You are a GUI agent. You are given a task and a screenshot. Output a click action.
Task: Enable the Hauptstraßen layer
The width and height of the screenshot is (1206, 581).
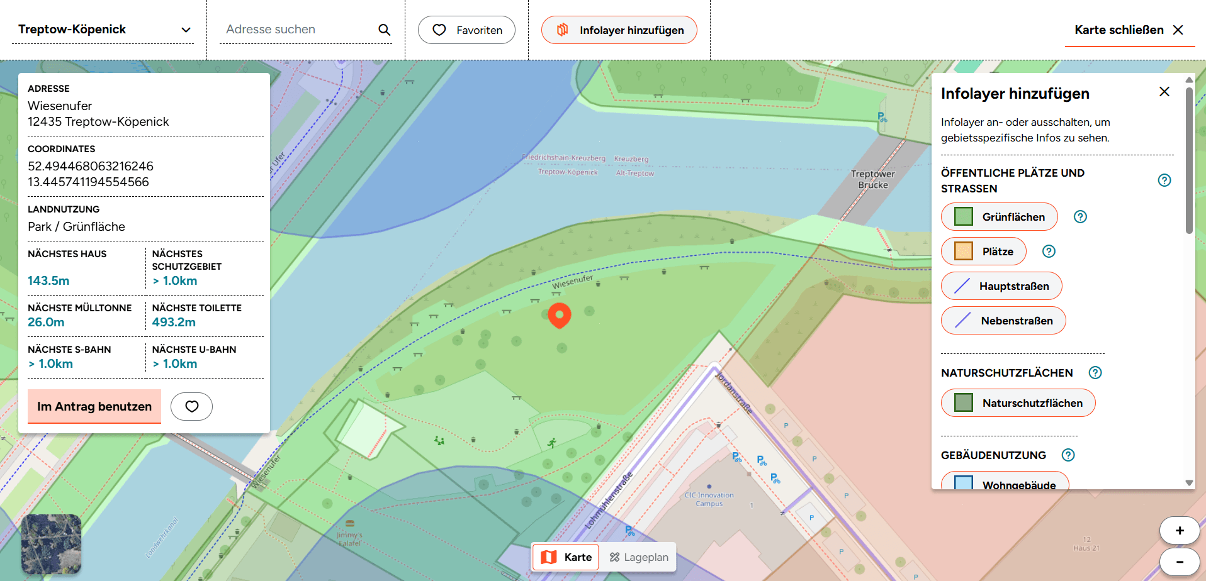(x=1001, y=286)
